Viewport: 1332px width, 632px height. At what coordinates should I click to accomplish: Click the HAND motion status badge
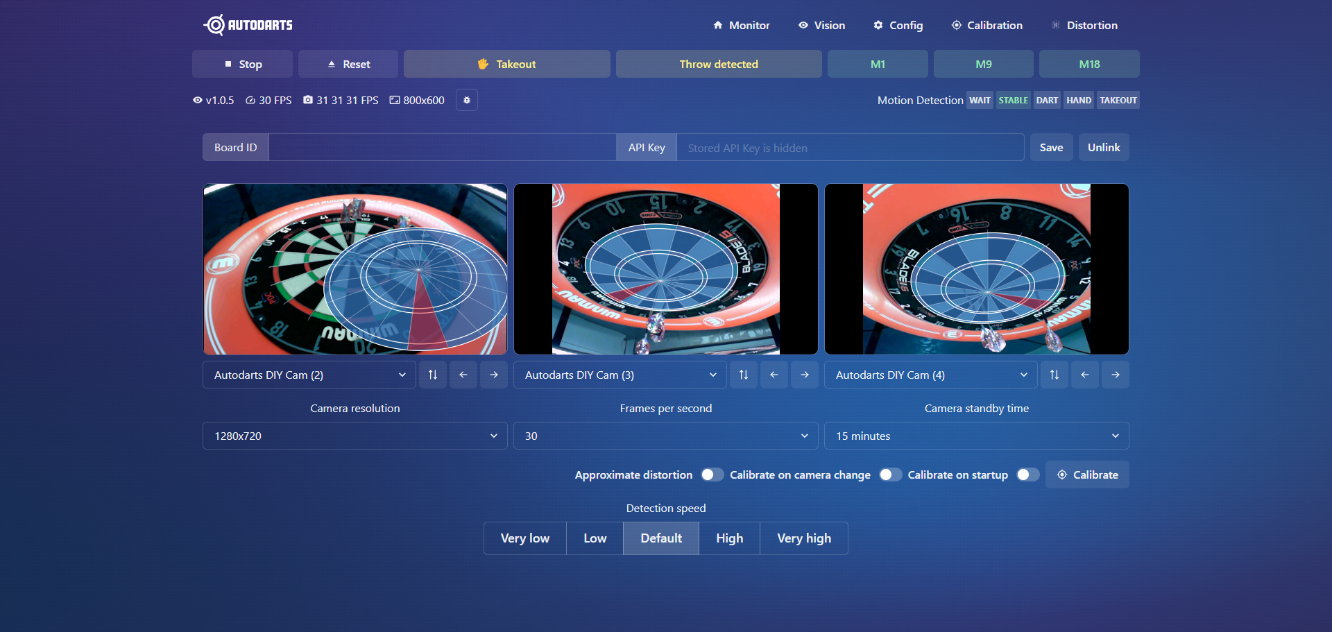[x=1079, y=100]
